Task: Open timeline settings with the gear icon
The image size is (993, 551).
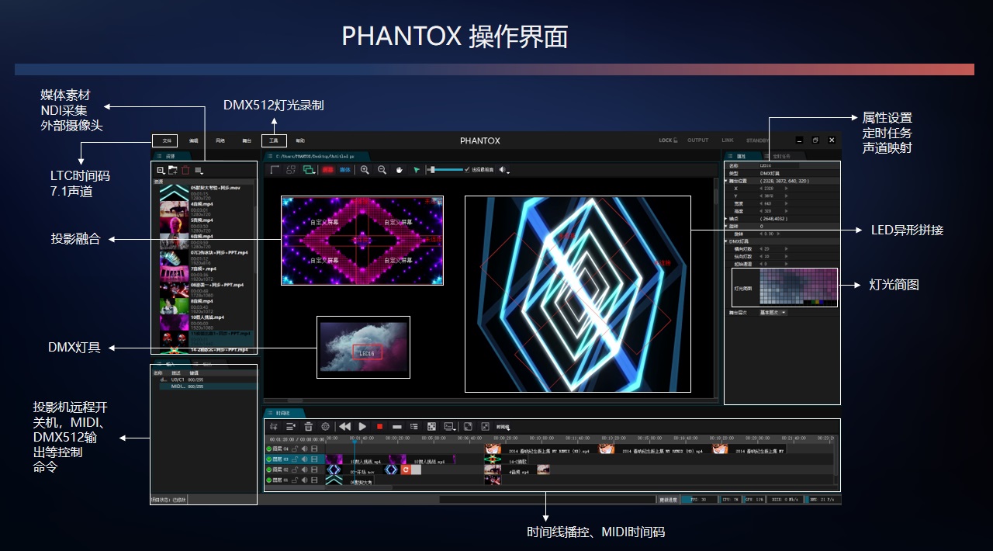Action: [x=325, y=426]
